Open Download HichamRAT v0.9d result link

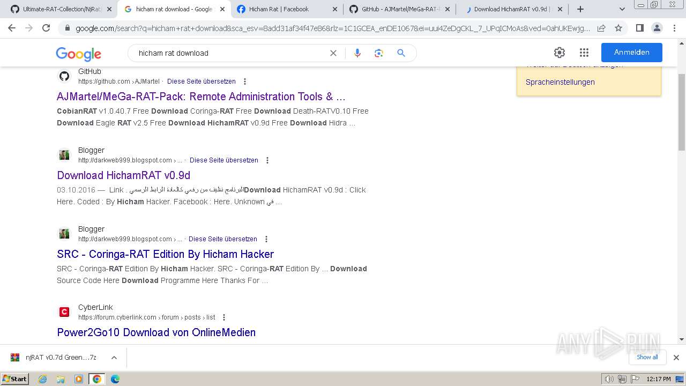tap(123, 175)
